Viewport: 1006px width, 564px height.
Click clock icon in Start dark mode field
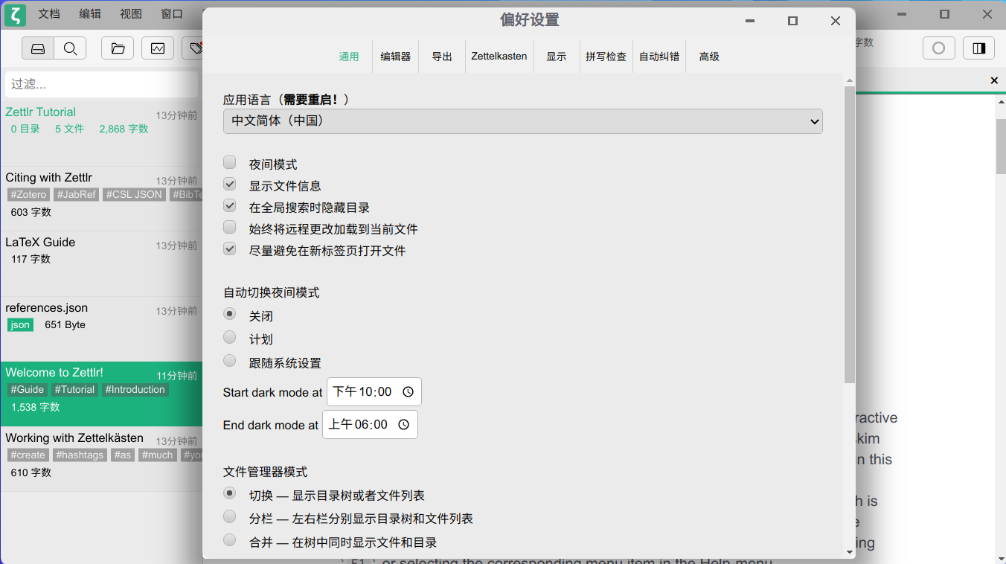[x=408, y=392]
